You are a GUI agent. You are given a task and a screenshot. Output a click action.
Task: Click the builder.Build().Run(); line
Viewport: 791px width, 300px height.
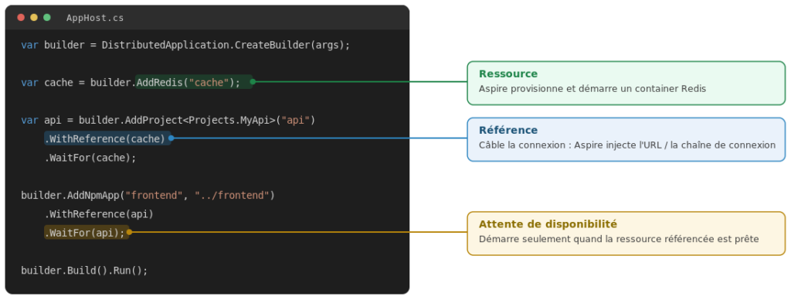coord(84,270)
